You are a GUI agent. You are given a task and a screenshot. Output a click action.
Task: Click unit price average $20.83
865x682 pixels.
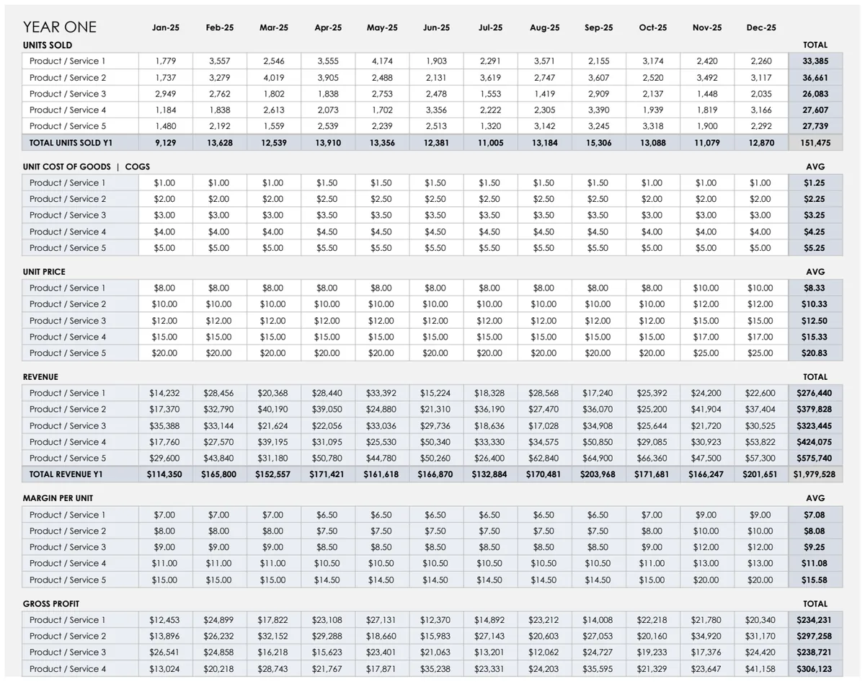[x=815, y=353]
